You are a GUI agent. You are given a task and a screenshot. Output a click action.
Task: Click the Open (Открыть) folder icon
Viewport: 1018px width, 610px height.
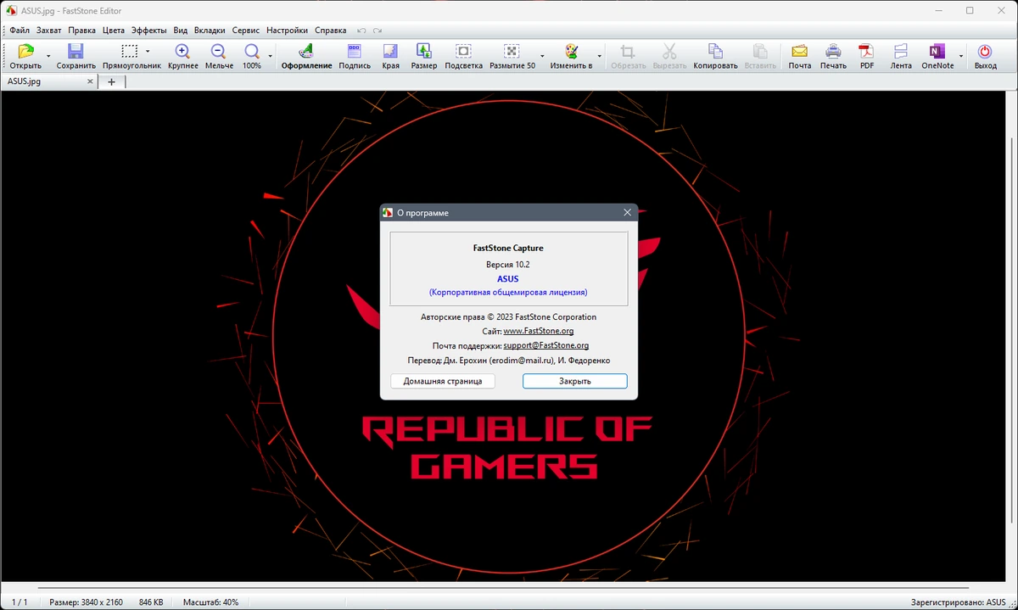25,51
